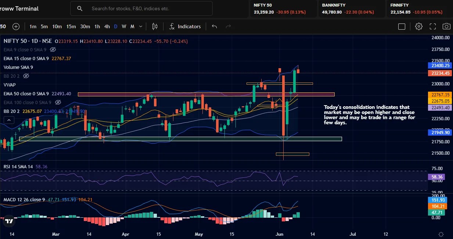The width and height of the screenshot is (453, 239).
Task: Click the red 23234.45 current price label
Action: click(439, 73)
